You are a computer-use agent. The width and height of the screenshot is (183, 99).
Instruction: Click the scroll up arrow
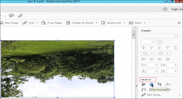point(134,29)
